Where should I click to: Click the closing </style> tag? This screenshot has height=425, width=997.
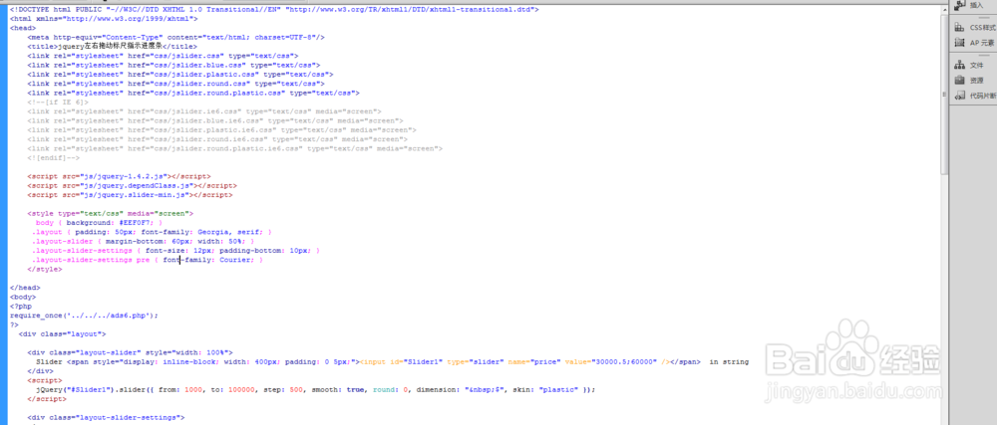pos(45,269)
